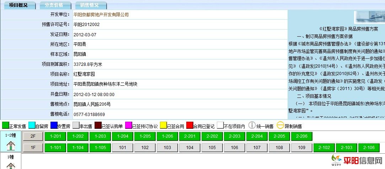Open unit 1-204

(123, 136)
